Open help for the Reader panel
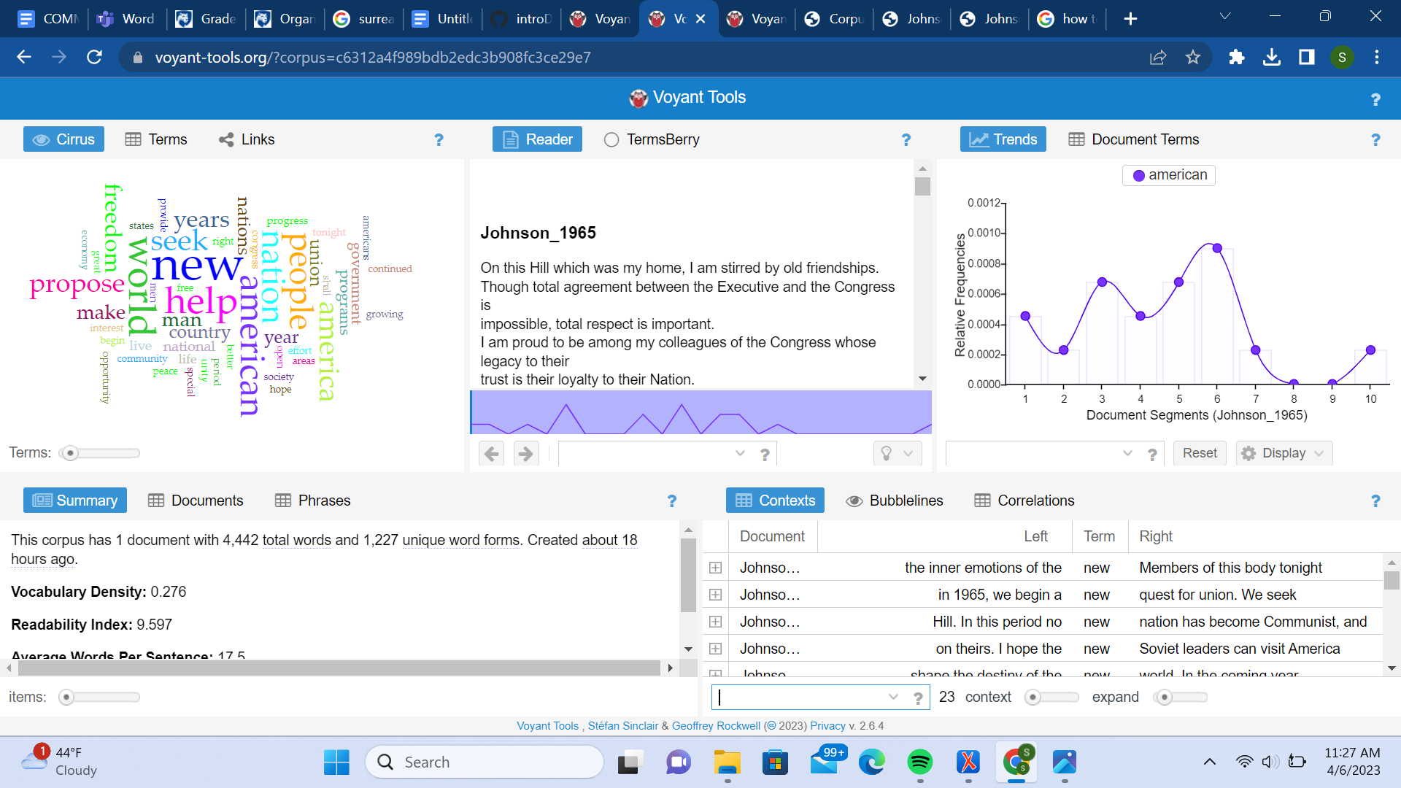Screen dimensions: 1401x788 pyautogui.click(x=906, y=139)
